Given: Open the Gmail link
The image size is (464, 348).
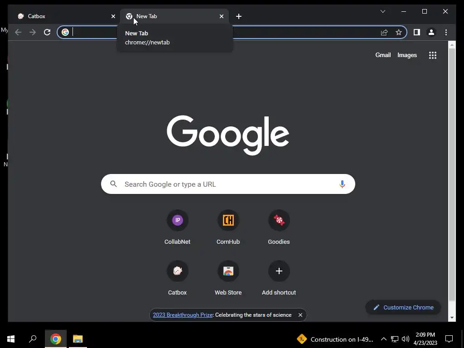Looking at the screenshot, I should (383, 55).
